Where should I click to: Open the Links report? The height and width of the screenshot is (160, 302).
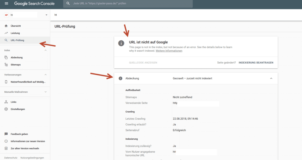14,102
